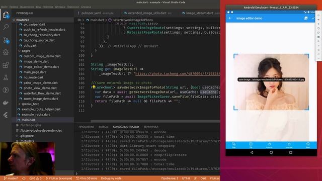Click the Flutter (example) launch button in status bar
This screenshot has width=322, height=181.
[59, 178]
